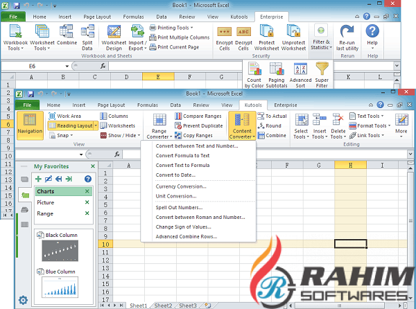
Task: Open the Sheet2 worksheet tab
Action: (x=163, y=306)
